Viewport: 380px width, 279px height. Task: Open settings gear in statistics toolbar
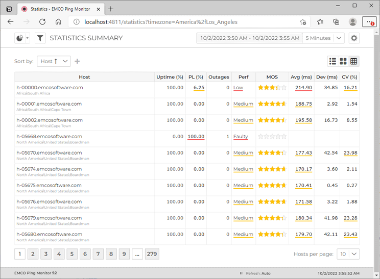pyautogui.click(x=353, y=38)
